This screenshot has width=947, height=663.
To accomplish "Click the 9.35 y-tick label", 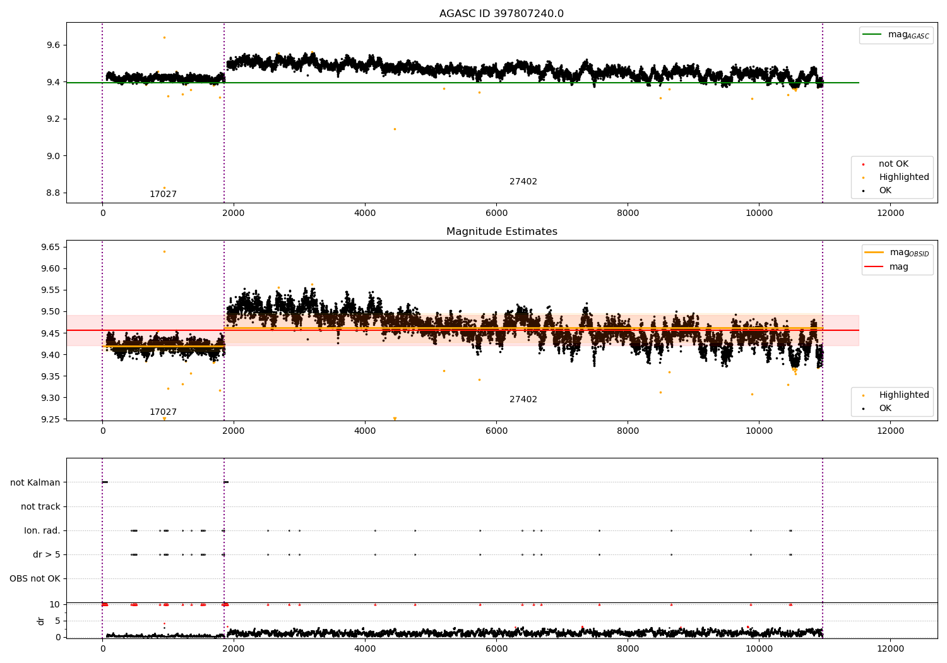I will point(51,376).
